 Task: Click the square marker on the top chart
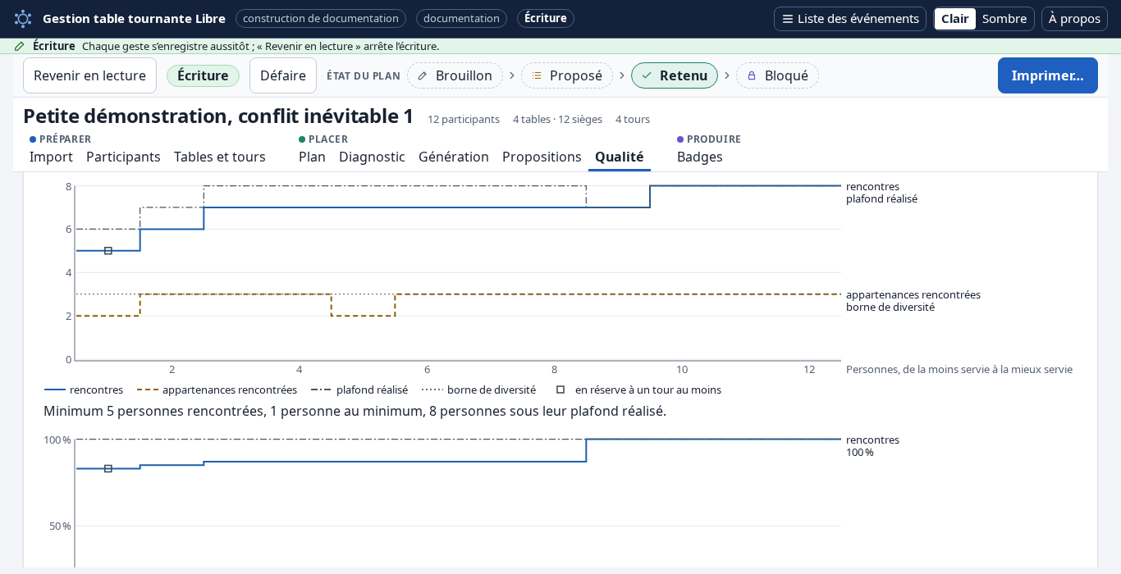click(x=108, y=251)
